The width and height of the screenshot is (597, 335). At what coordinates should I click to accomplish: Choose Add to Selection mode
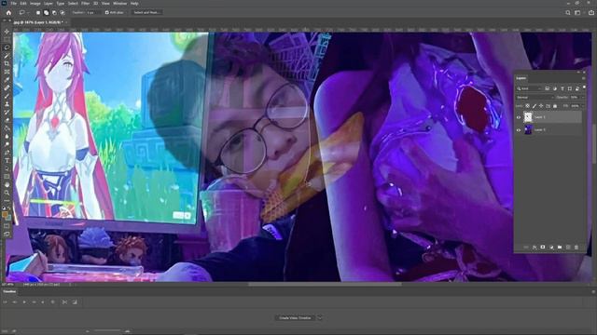pos(46,12)
